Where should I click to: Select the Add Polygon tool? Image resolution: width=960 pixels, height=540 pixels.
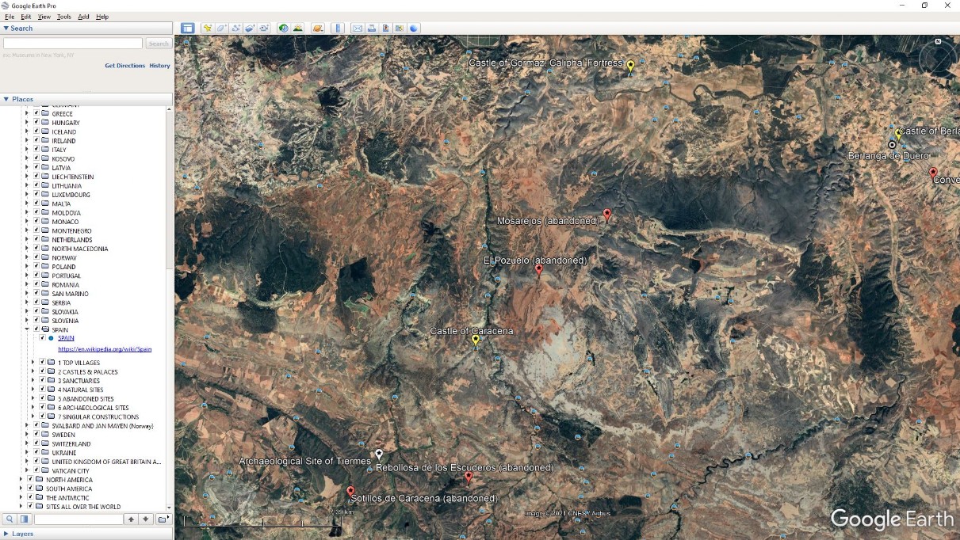[222, 29]
